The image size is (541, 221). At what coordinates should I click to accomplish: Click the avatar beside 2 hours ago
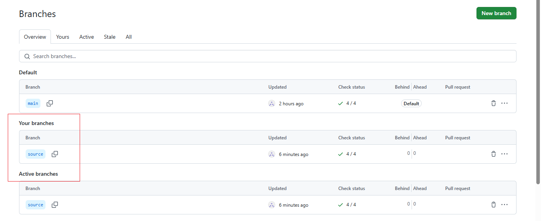(x=272, y=103)
